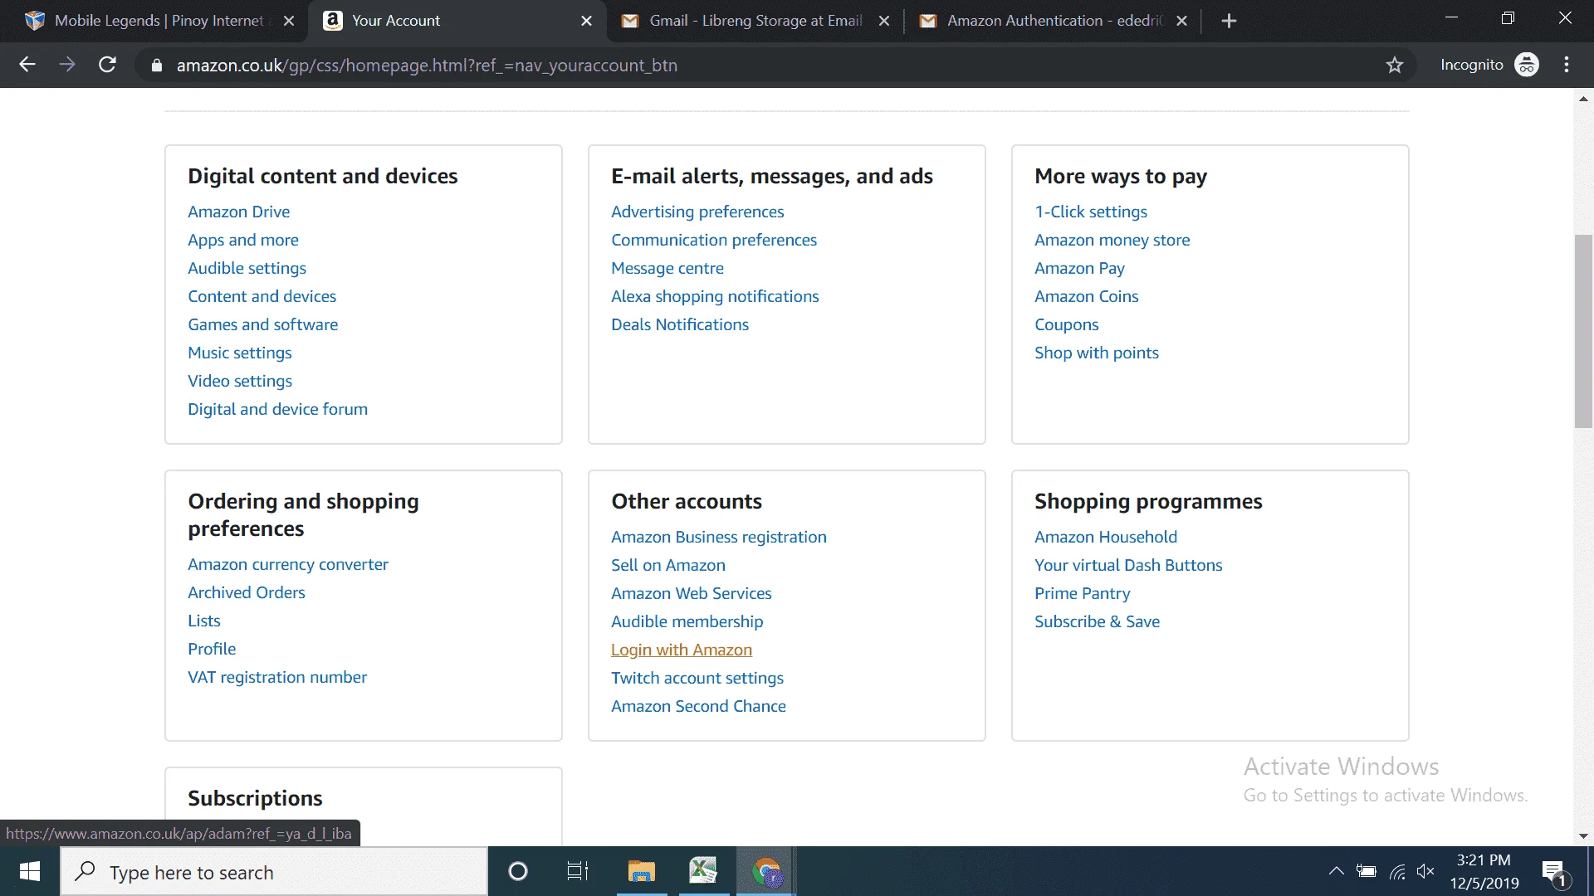The width and height of the screenshot is (1594, 896).
Task: Open Apps and more
Action: (243, 240)
